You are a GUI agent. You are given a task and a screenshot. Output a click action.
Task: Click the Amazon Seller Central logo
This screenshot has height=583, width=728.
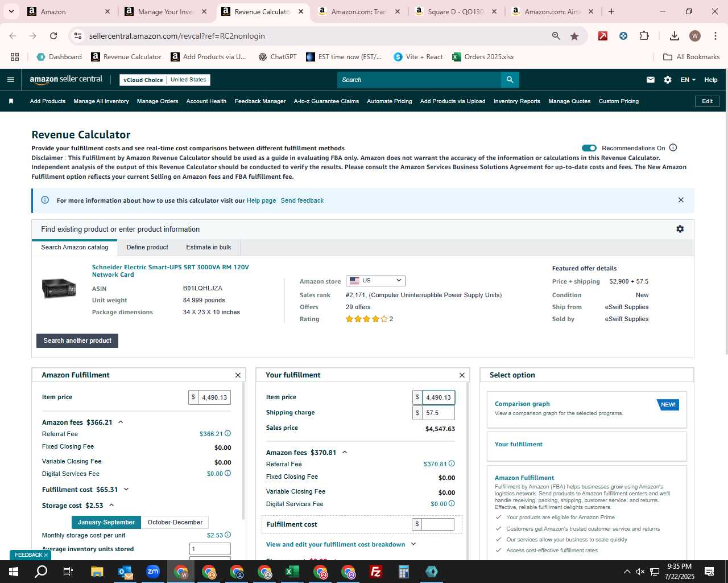click(x=66, y=80)
